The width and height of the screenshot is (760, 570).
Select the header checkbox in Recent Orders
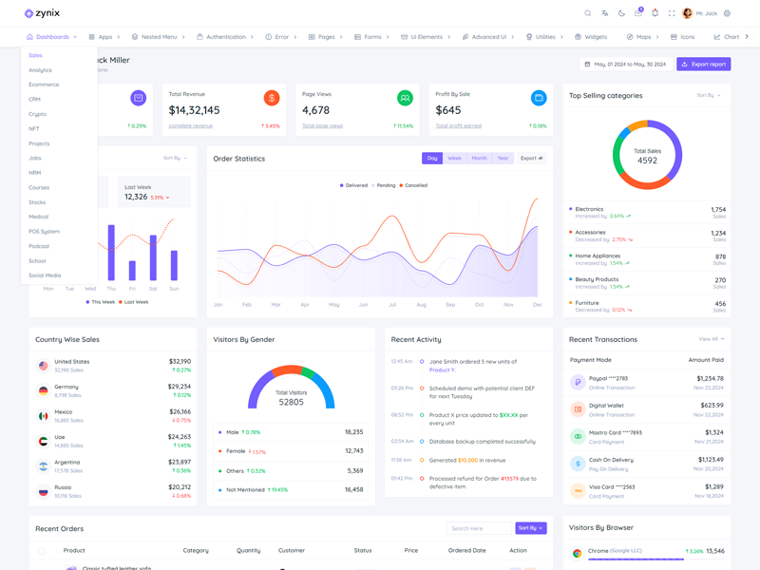click(x=42, y=551)
